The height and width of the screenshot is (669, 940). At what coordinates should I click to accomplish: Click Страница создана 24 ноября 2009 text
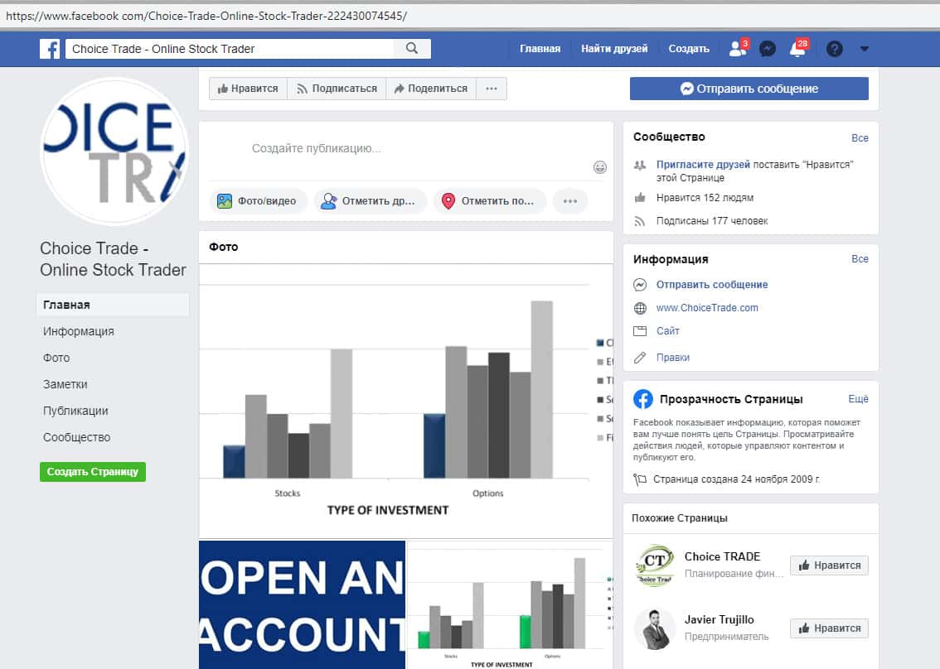736,479
